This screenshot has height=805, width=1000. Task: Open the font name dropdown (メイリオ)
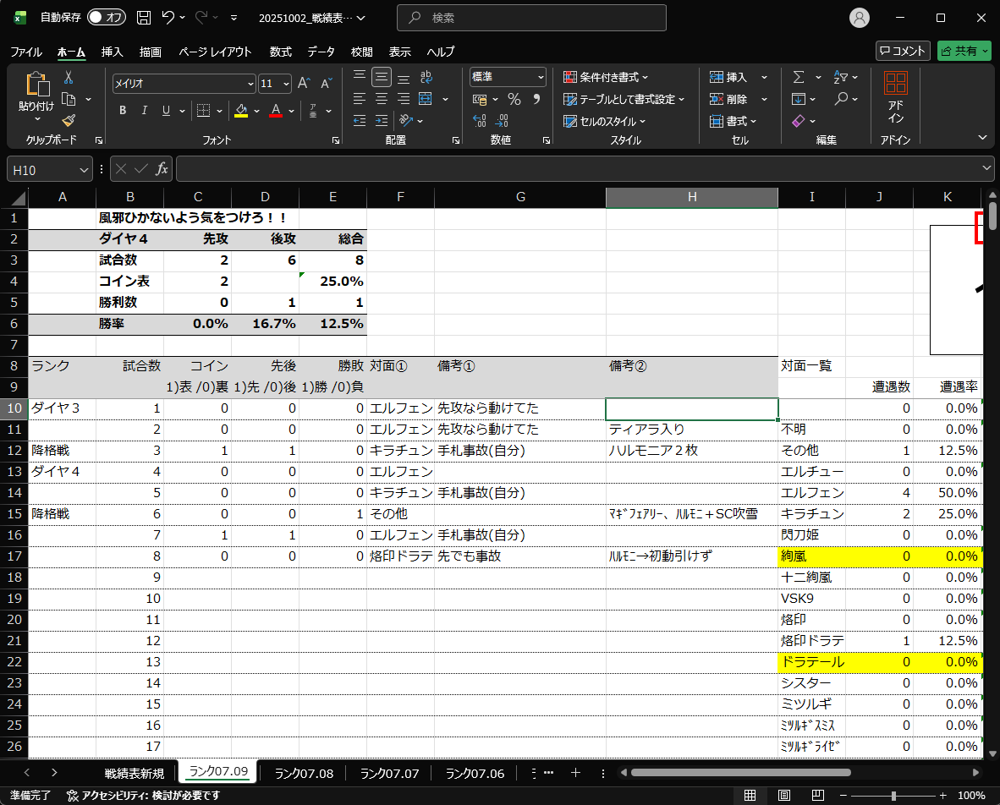click(x=250, y=84)
